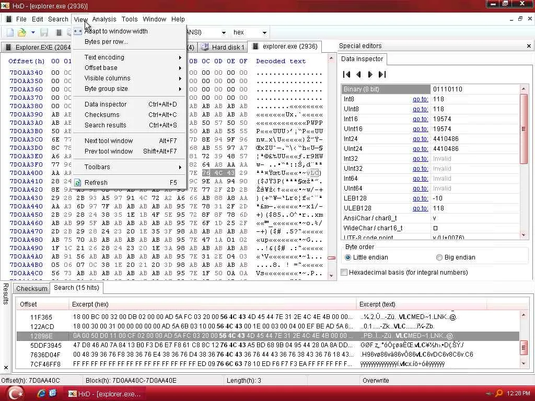Image resolution: width=535 pixels, height=401 pixels.
Task: Choose Next tool window menu entry
Action: pyautogui.click(x=130, y=141)
